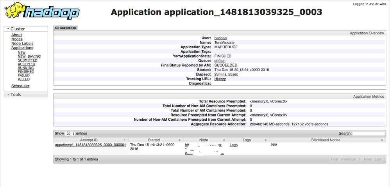390x187 pixels.
Task: Open the default queue link
Action: [x=220, y=61]
